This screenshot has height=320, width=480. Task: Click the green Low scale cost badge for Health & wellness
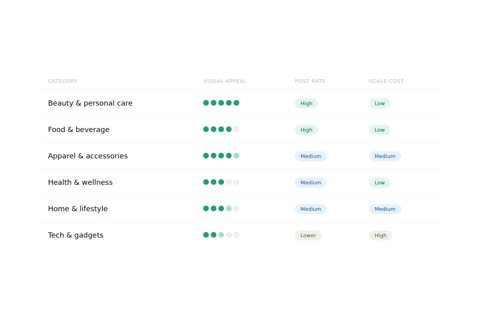pos(379,182)
